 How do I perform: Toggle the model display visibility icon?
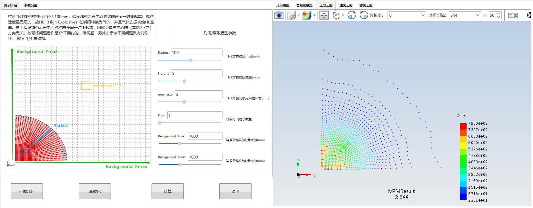pos(291,15)
